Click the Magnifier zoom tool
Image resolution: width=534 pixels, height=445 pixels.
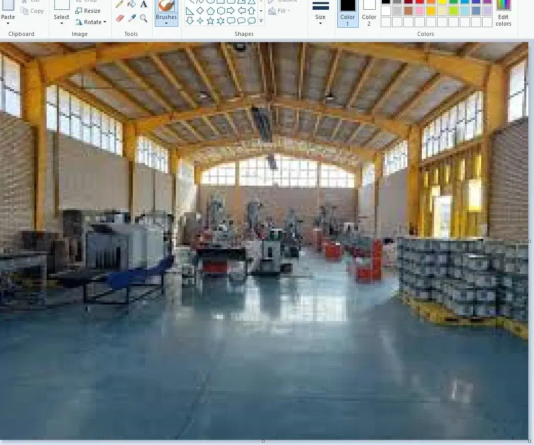click(x=144, y=18)
